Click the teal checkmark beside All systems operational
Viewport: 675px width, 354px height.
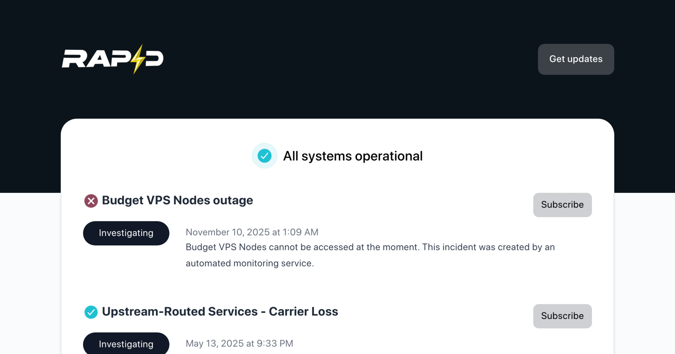coord(264,156)
